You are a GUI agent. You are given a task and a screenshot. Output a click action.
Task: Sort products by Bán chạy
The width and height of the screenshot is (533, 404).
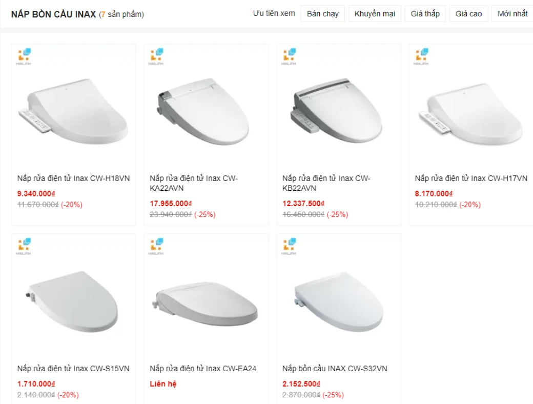point(323,14)
